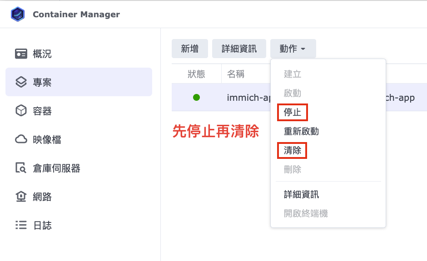Click the 名稱 column header
Viewport: 427px width, 261px height.
(x=236, y=74)
